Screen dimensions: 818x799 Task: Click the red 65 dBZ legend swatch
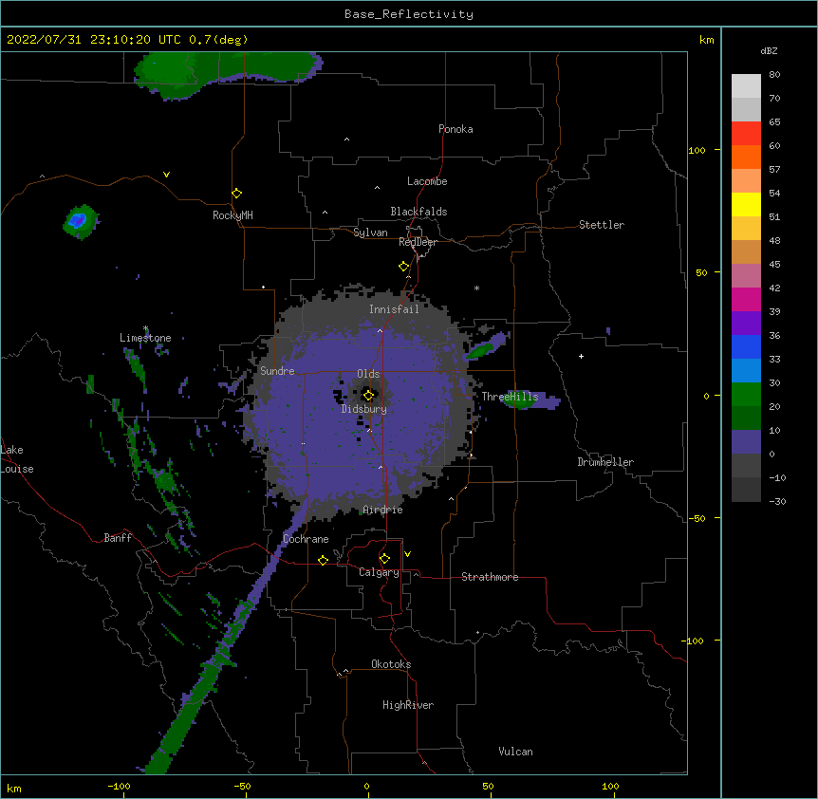click(x=746, y=134)
